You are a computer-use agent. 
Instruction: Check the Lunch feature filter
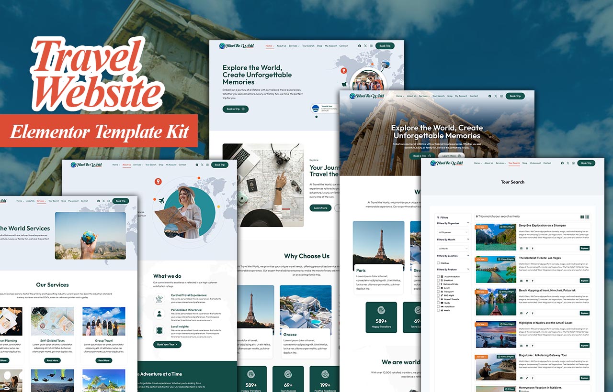(438, 288)
